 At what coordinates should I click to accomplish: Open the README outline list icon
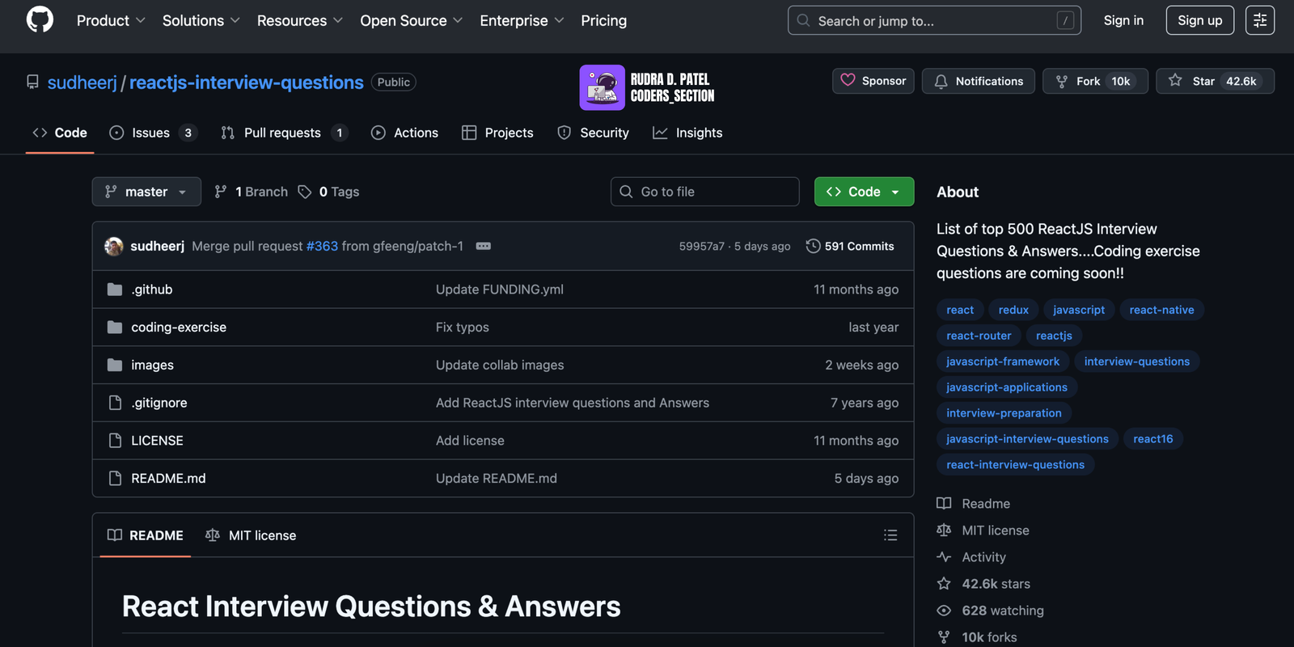pos(890,535)
